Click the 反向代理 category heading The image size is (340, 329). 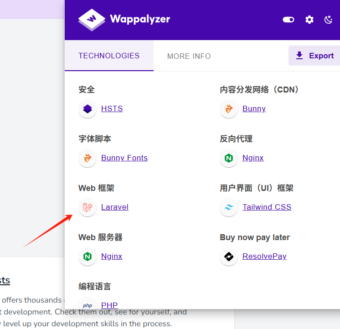(x=236, y=139)
